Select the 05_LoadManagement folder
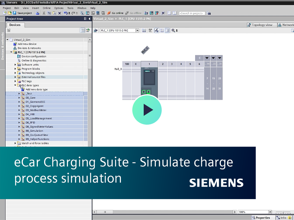This screenshot has width=294, height=220. click(39, 118)
